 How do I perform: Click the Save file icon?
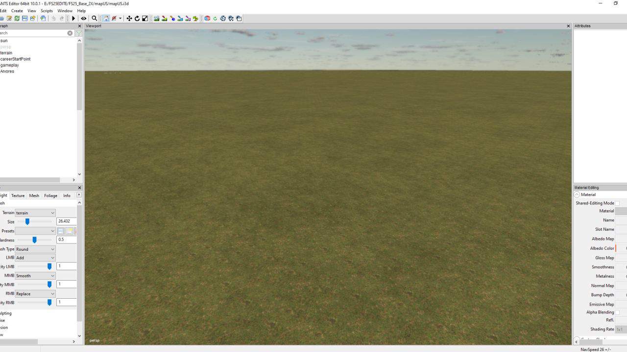24,19
